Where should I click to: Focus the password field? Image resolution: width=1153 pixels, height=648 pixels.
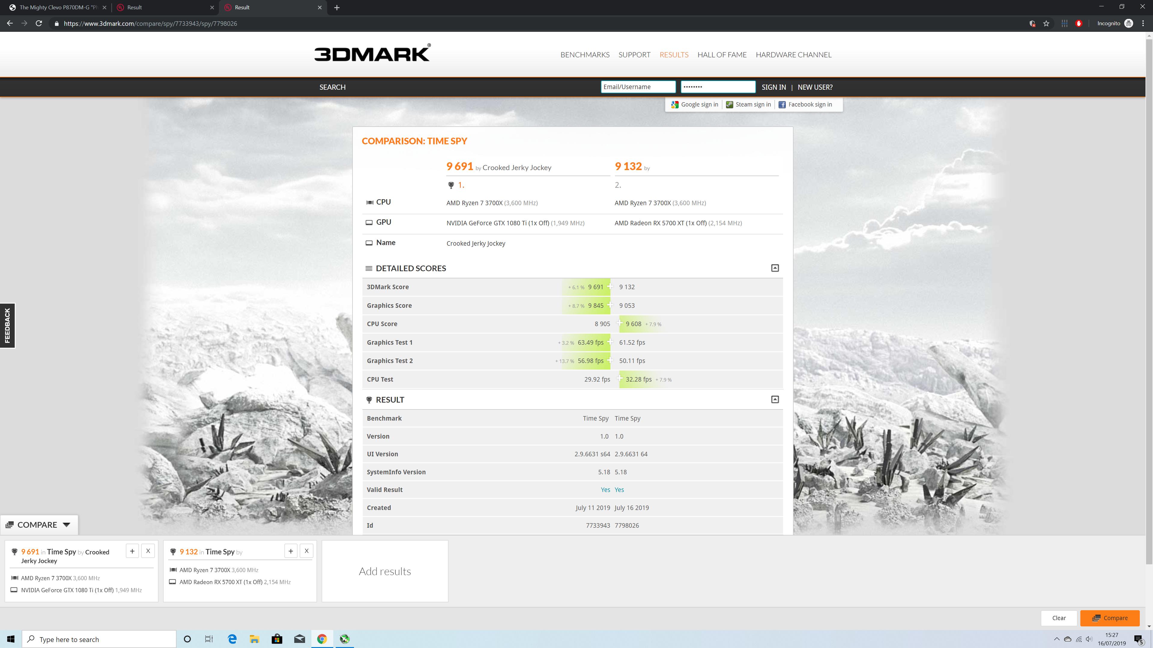(x=718, y=87)
